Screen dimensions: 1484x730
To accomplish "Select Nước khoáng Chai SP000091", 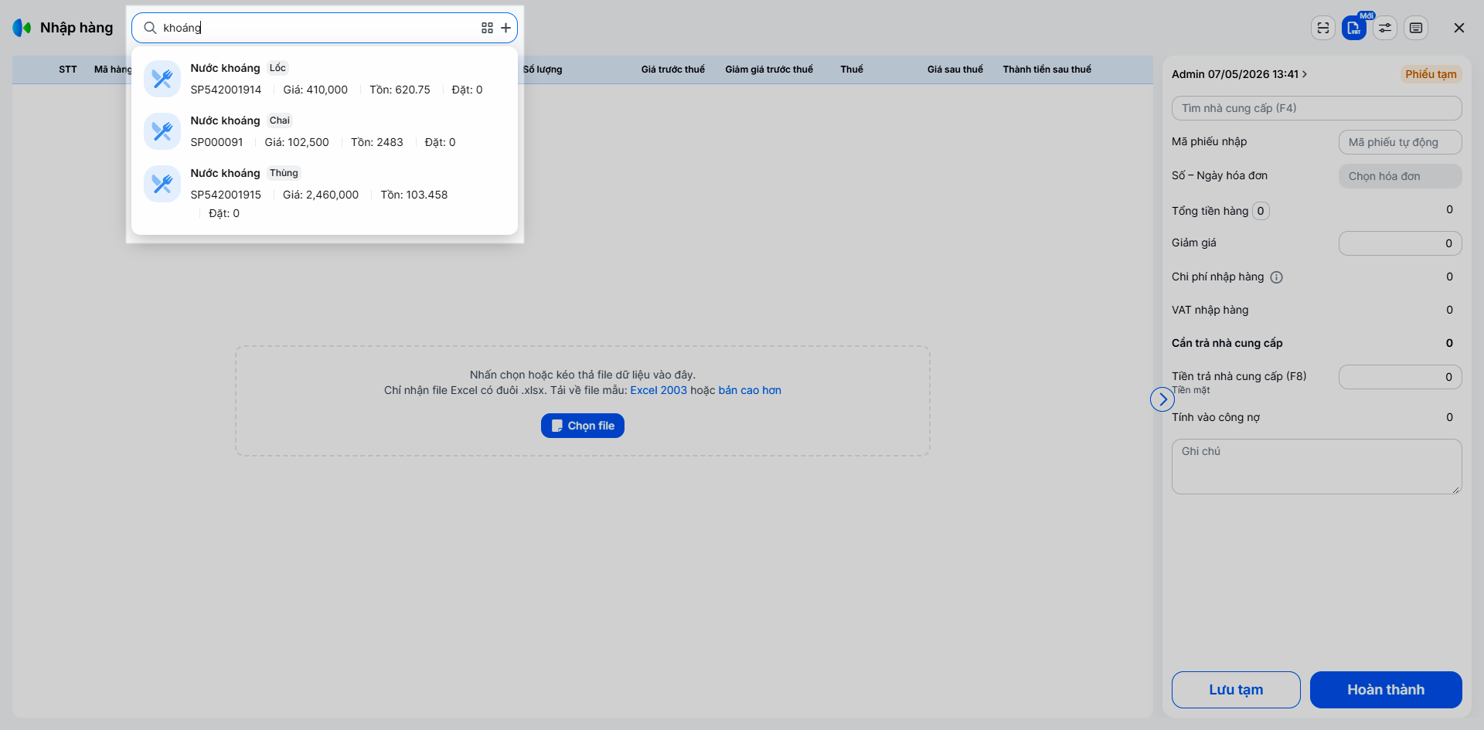I will click(x=325, y=131).
